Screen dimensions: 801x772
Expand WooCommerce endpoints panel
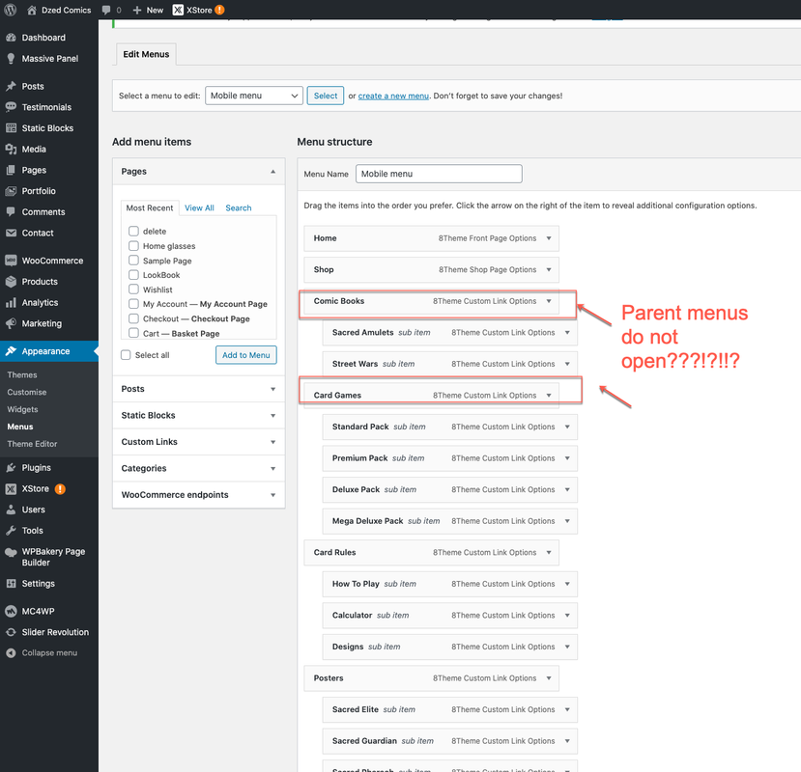(x=199, y=495)
